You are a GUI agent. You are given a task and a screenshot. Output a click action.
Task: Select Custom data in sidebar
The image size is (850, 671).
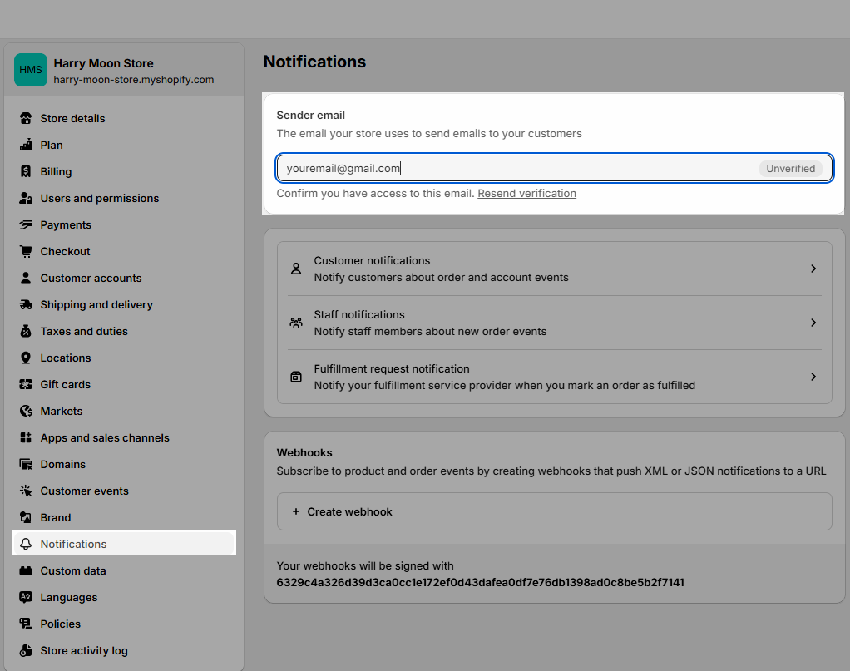tap(124, 570)
